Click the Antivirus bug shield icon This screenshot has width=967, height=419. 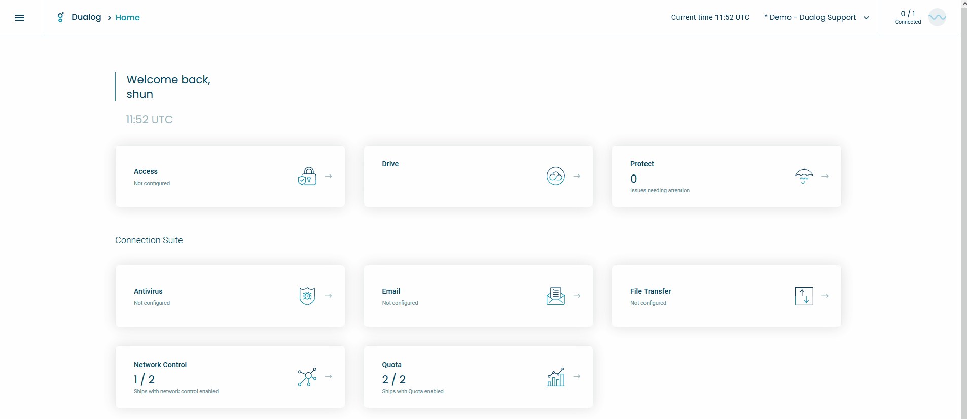pos(307,296)
